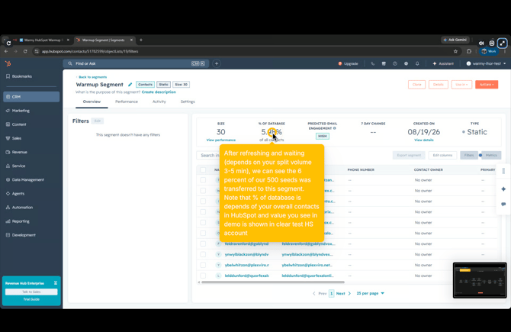The image size is (511, 332).
Task: Click the table horizontal scrollbar
Action: [x=273, y=282]
